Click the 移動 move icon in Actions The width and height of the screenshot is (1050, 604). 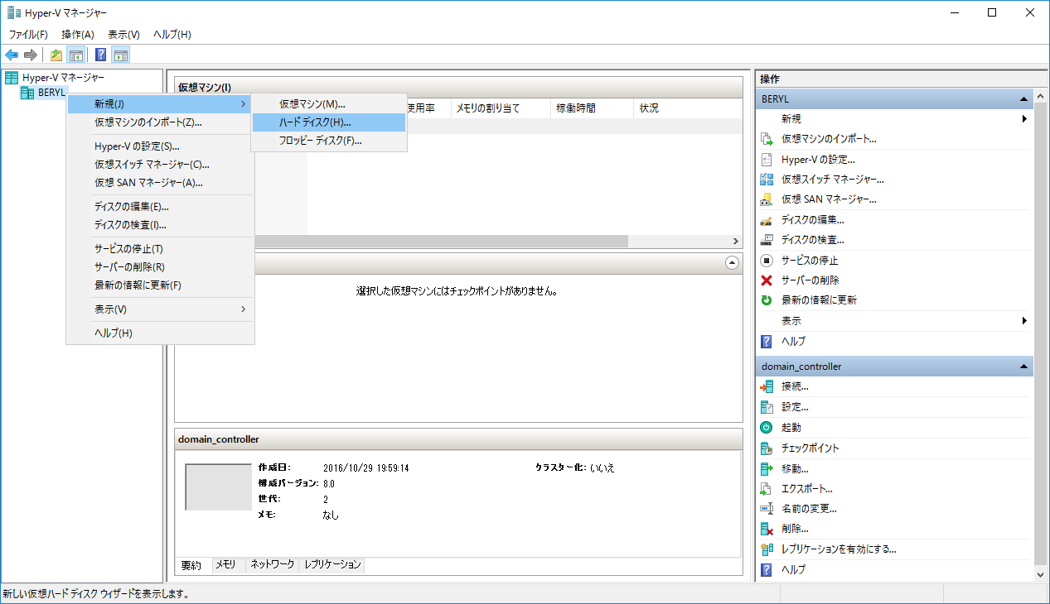point(767,468)
